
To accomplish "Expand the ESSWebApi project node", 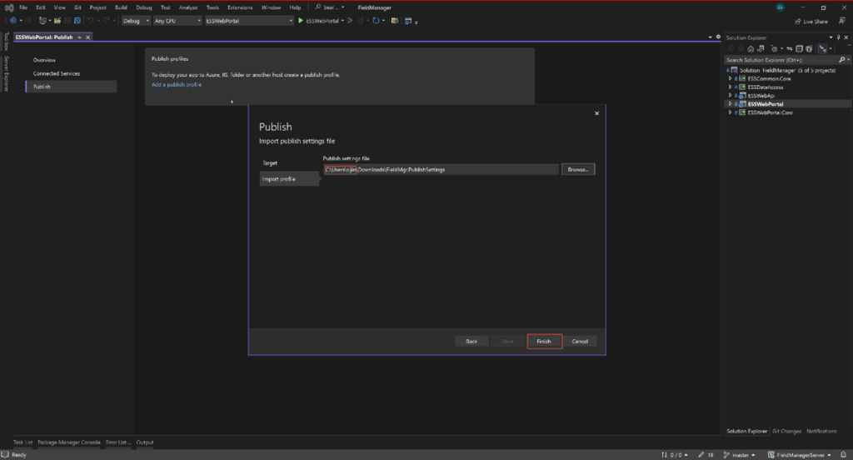I will click(x=730, y=95).
